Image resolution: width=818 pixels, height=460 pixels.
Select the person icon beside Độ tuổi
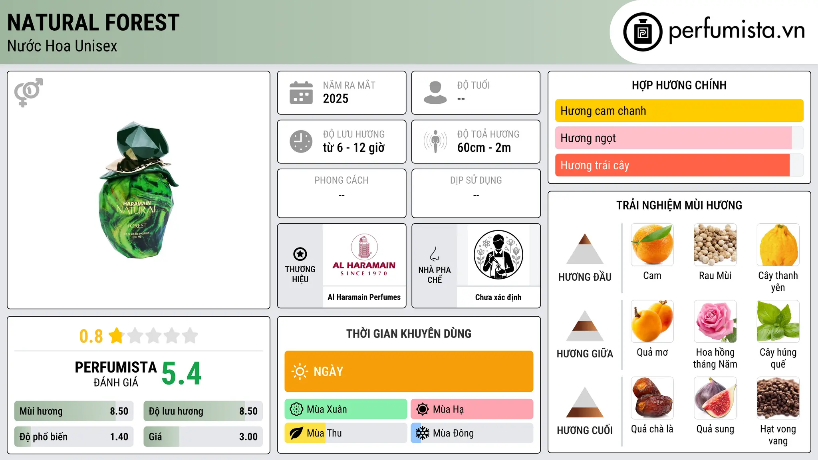click(x=435, y=93)
